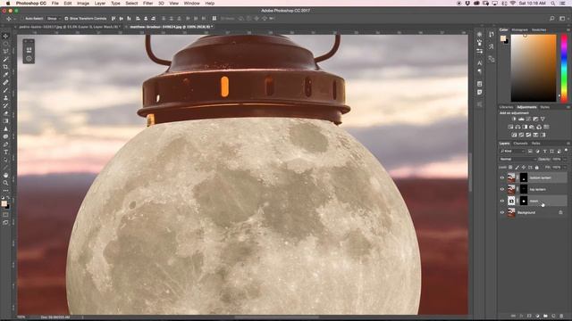
Task: Pick a color in the Color panel field
Action: tap(534, 68)
